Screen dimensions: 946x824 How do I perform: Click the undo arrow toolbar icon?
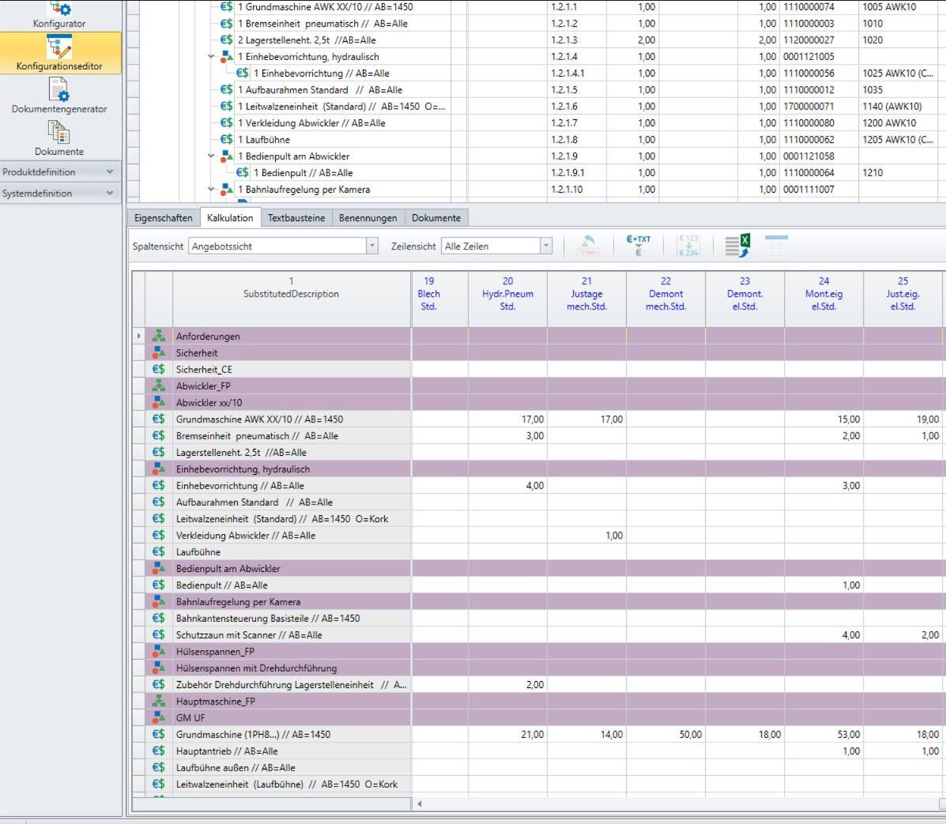tap(587, 246)
